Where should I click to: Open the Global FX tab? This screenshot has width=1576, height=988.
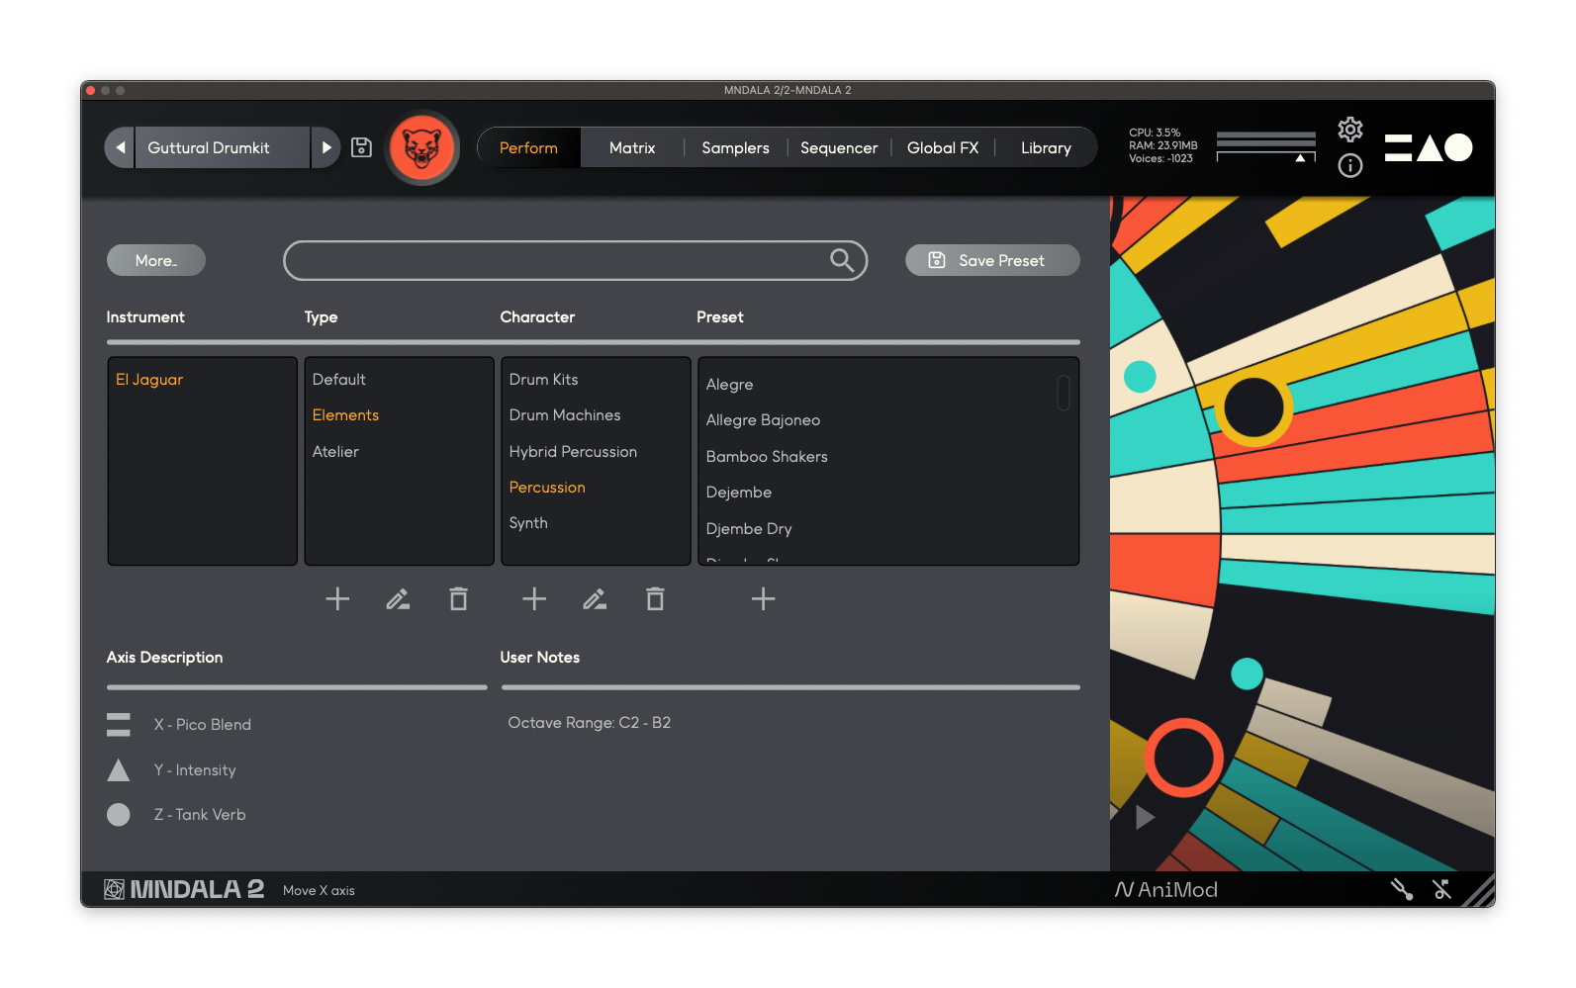pos(942,147)
